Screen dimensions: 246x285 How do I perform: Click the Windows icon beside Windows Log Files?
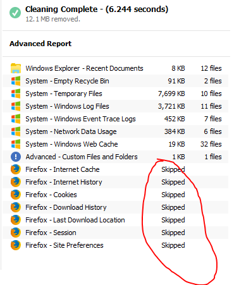[16, 106]
